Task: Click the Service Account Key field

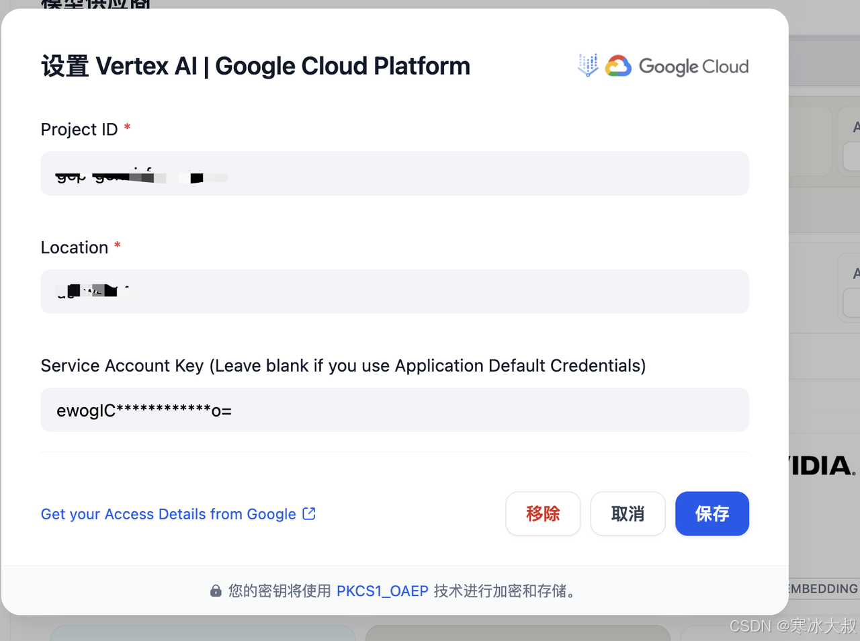Action: (x=394, y=410)
